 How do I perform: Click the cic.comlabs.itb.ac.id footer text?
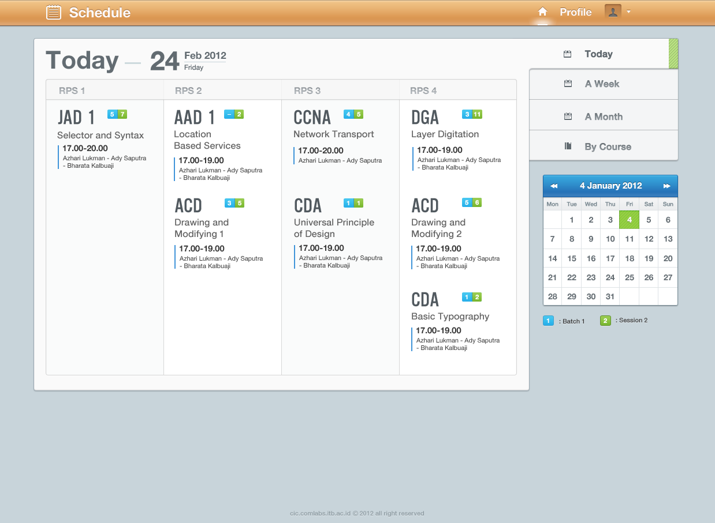click(357, 513)
